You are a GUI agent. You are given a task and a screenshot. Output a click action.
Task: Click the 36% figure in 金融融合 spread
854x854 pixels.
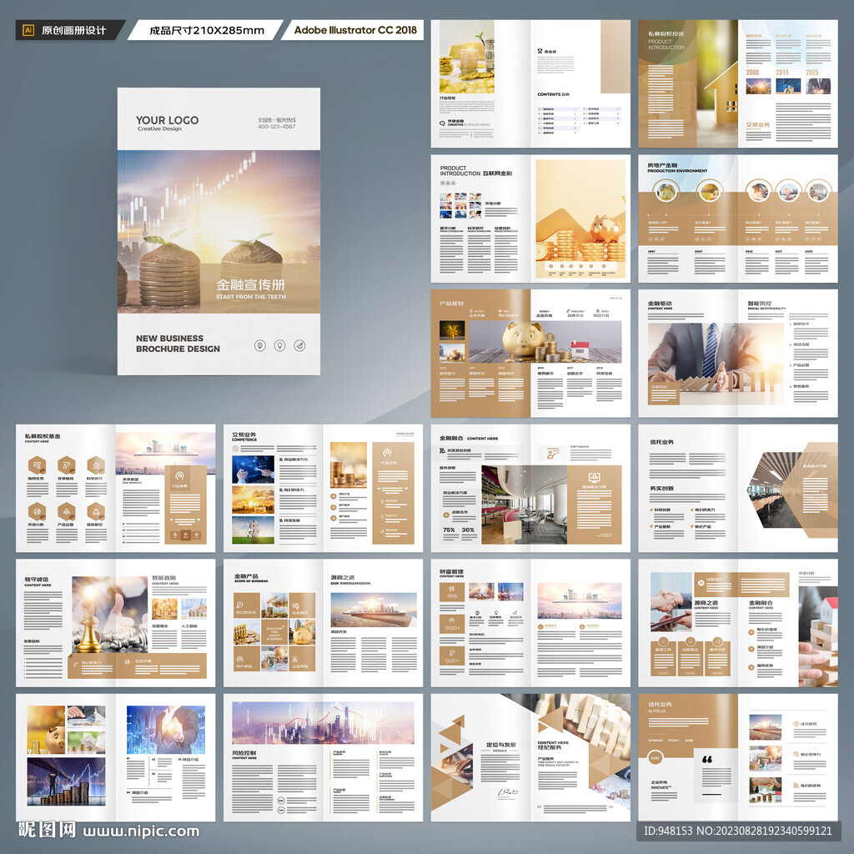[x=468, y=530]
